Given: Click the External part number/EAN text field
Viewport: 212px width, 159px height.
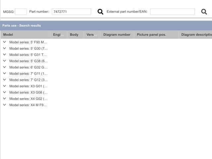Looking at the screenshot, I should tap(172, 12).
